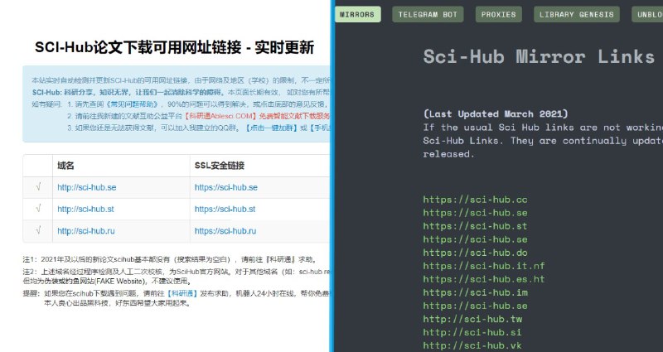
Task: Visit the http://sci-hub.ru domain link
Action: click(85, 230)
